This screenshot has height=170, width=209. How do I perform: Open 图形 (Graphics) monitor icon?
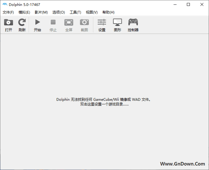(x=117, y=22)
